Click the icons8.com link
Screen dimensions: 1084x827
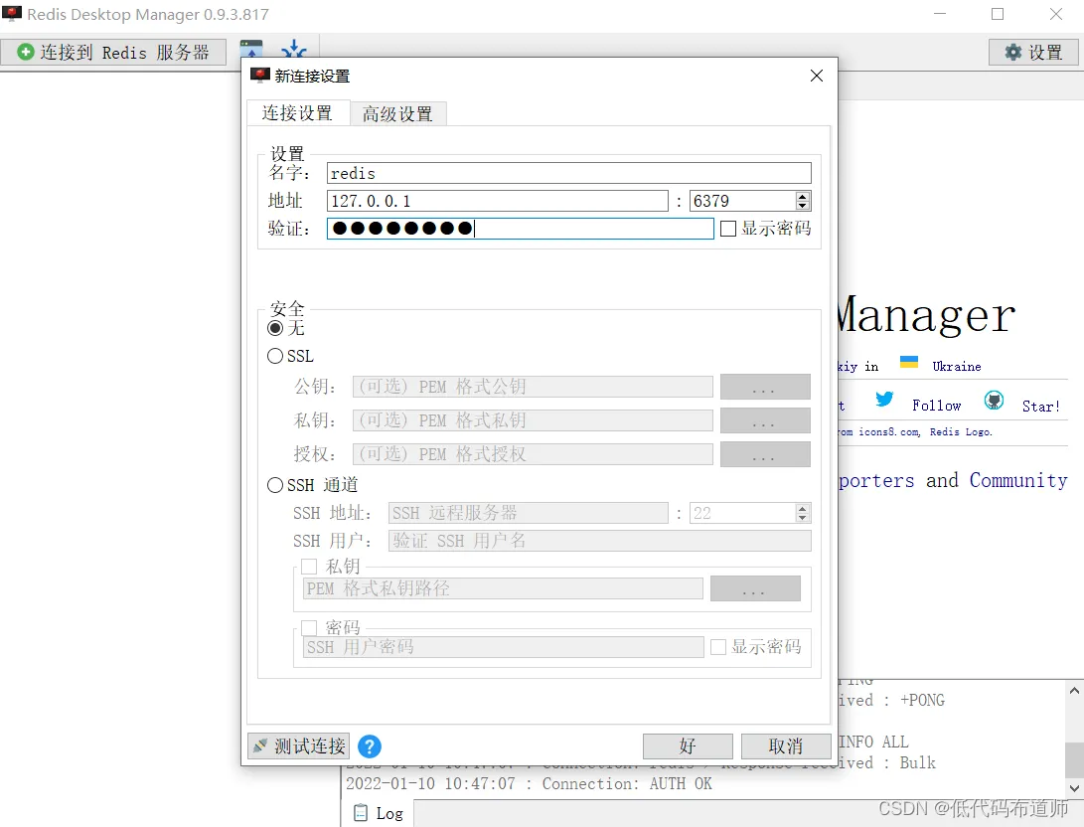click(889, 432)
